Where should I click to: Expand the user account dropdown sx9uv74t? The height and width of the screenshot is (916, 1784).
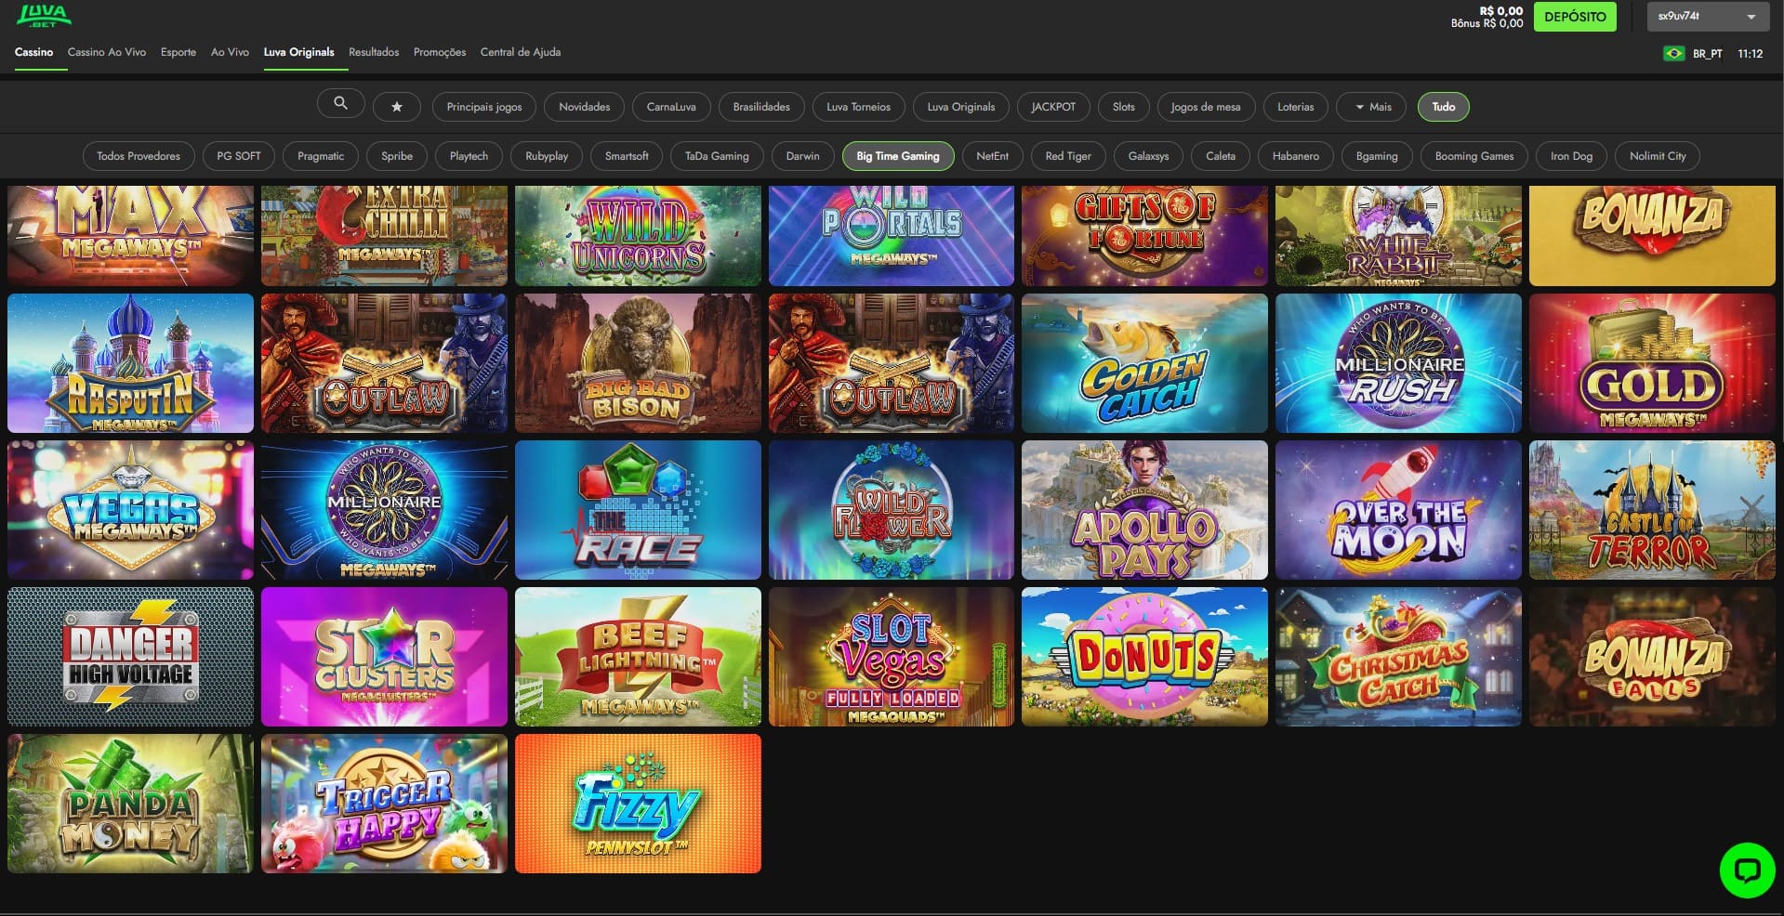[1707, 17]
